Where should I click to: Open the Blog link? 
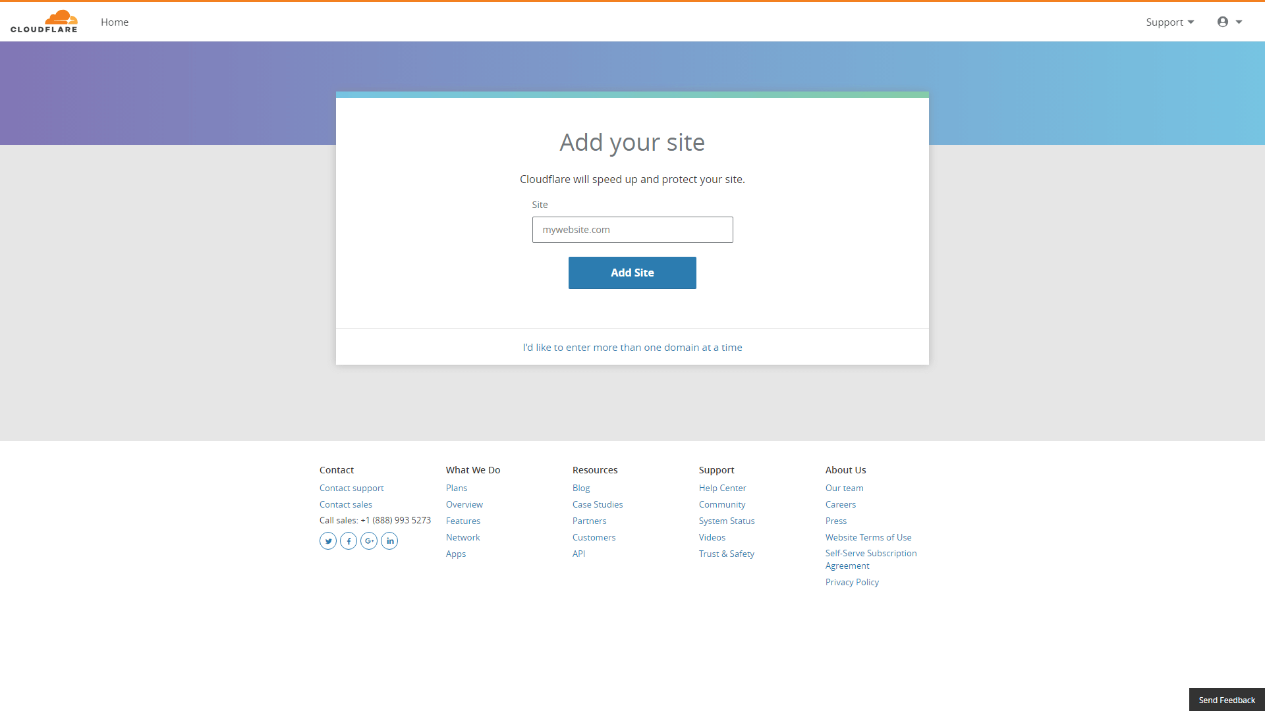[x=581, y=488]
